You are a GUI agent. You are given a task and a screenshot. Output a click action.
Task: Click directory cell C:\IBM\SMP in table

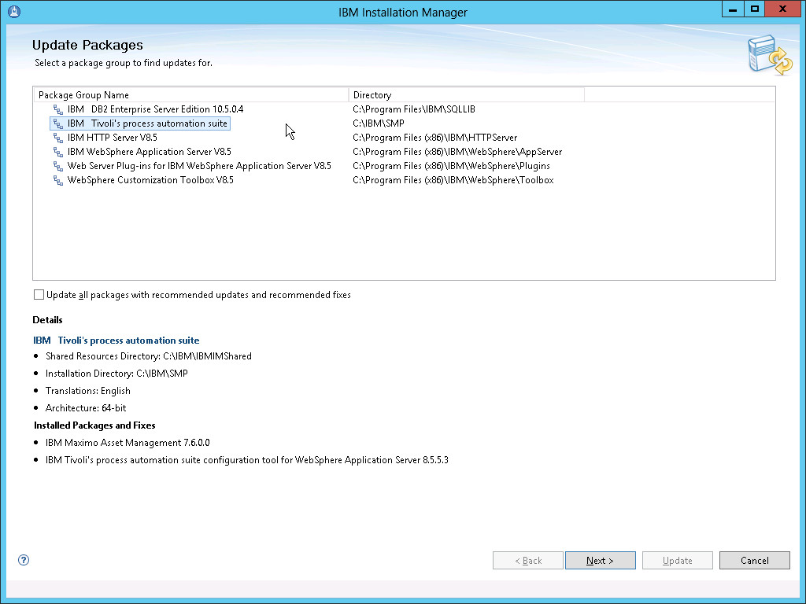pyautogui.click(x=379, y=123)
